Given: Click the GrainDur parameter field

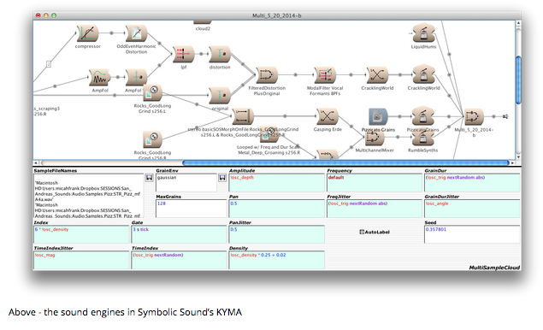Looking at the screenshot, I should [x=472, y=182].
